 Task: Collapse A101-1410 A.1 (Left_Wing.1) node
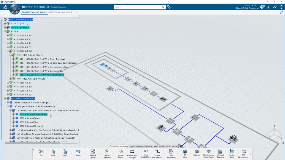tap(11, 55)
